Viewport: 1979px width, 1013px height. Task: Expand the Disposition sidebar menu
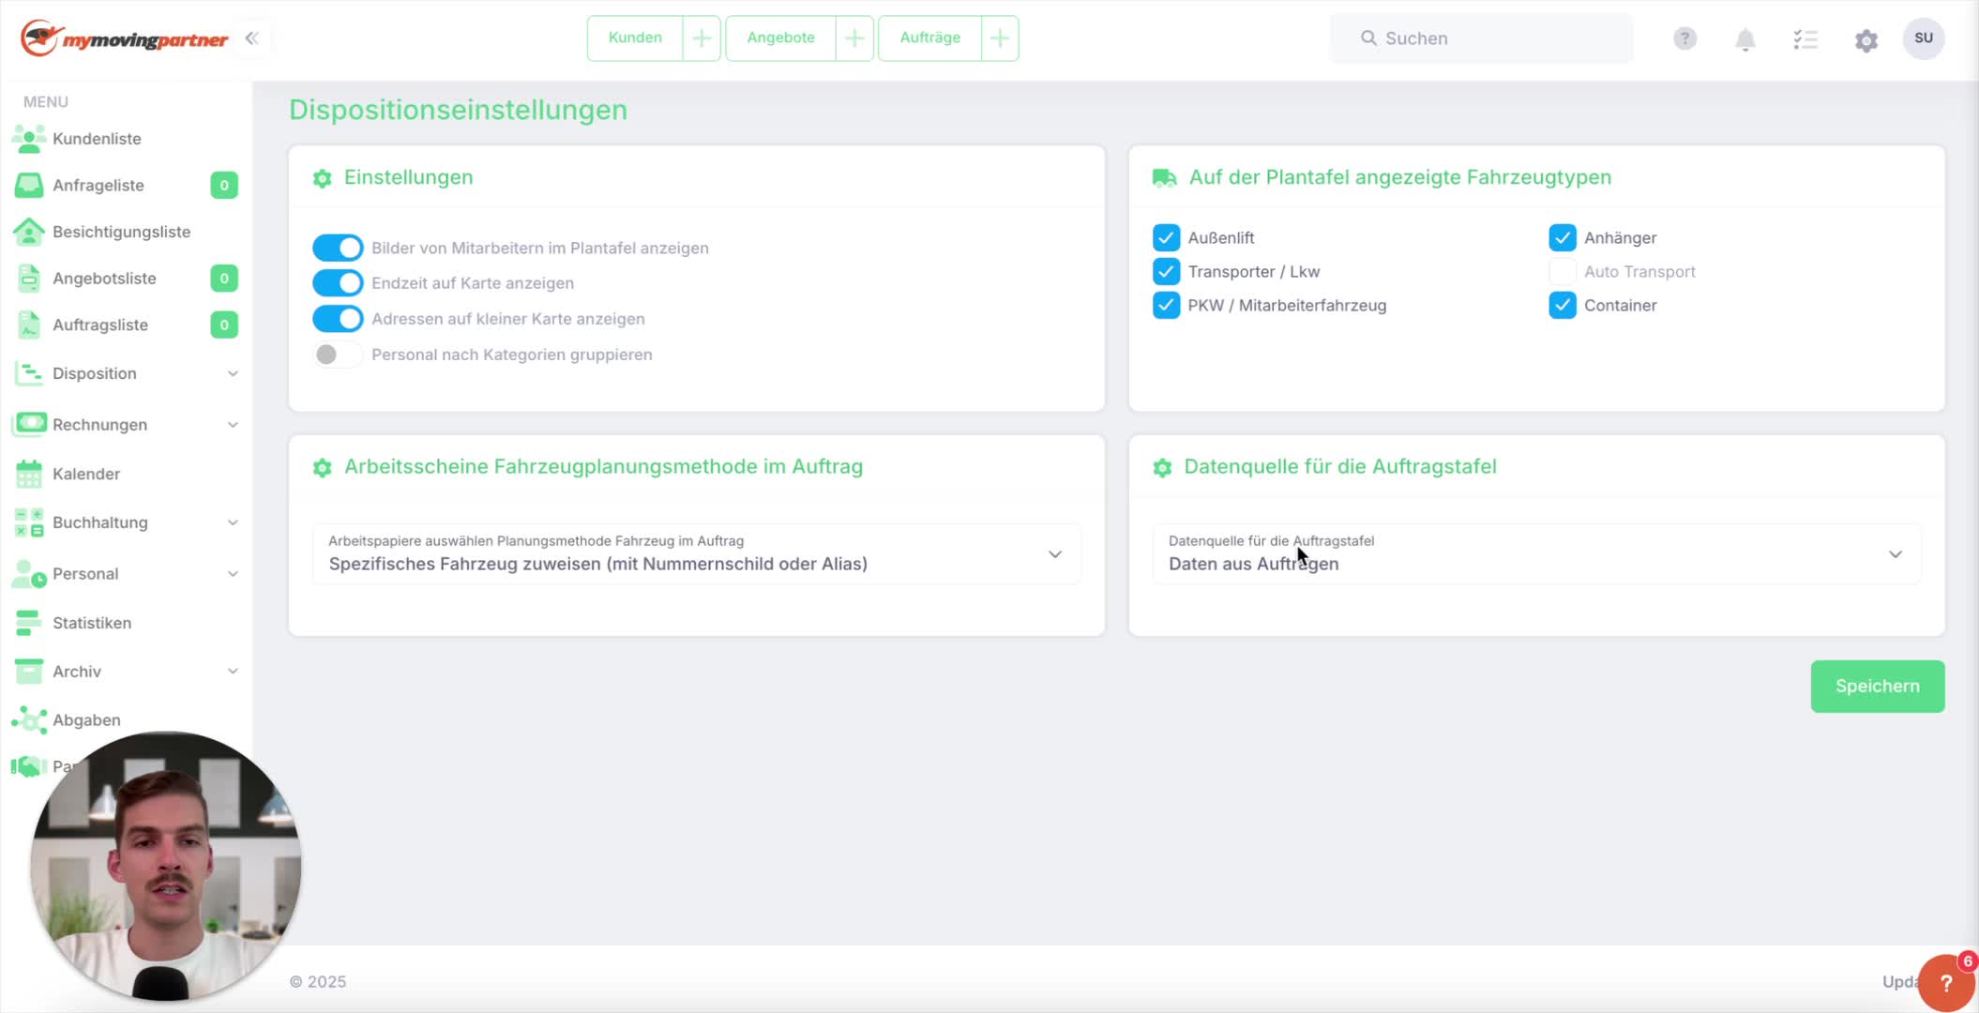click(x=126, y=373)
